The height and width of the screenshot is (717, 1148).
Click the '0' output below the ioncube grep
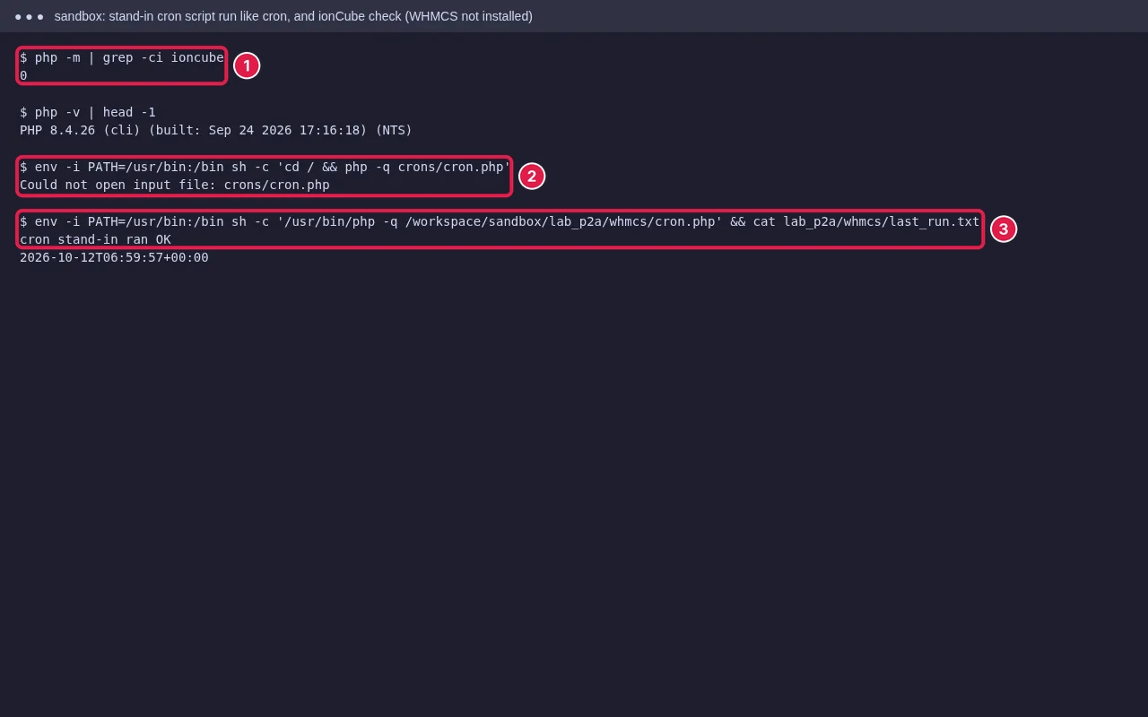[23, 75]
